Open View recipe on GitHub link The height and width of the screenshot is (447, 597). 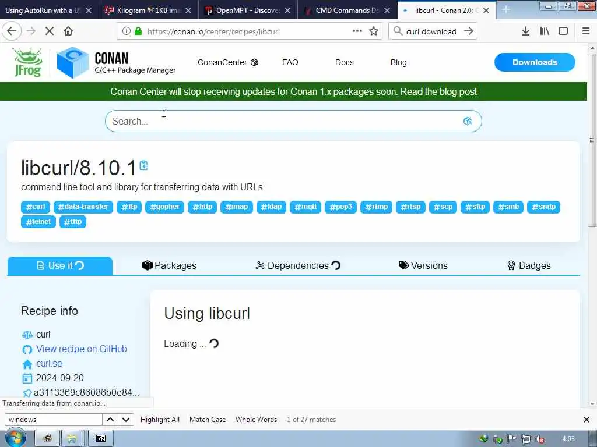pyautogui.click(x=82, y=349)
